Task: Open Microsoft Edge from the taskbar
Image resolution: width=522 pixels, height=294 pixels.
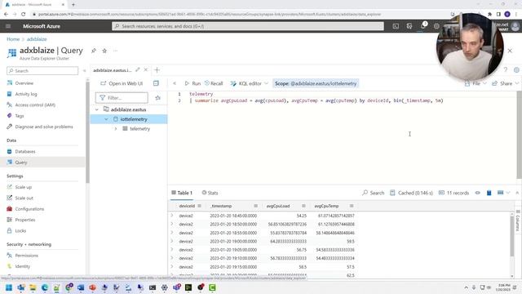Action: point(45,287)
